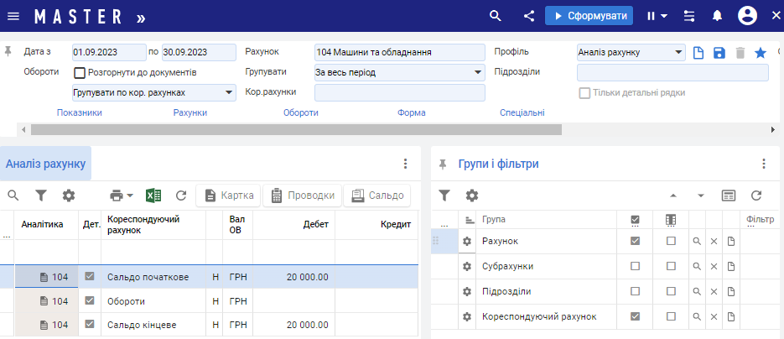
Task: Open the Спеціальні tab
Action: pyautogui.click(x=522, y=112)
